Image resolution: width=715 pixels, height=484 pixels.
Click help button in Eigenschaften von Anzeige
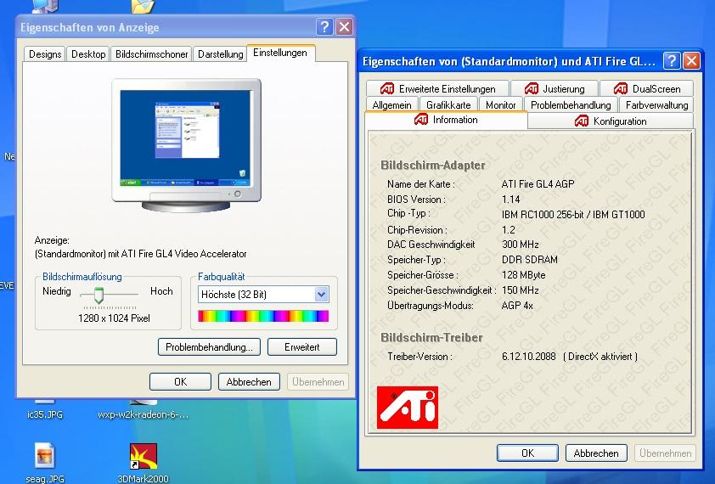click(x=324, y=27)
